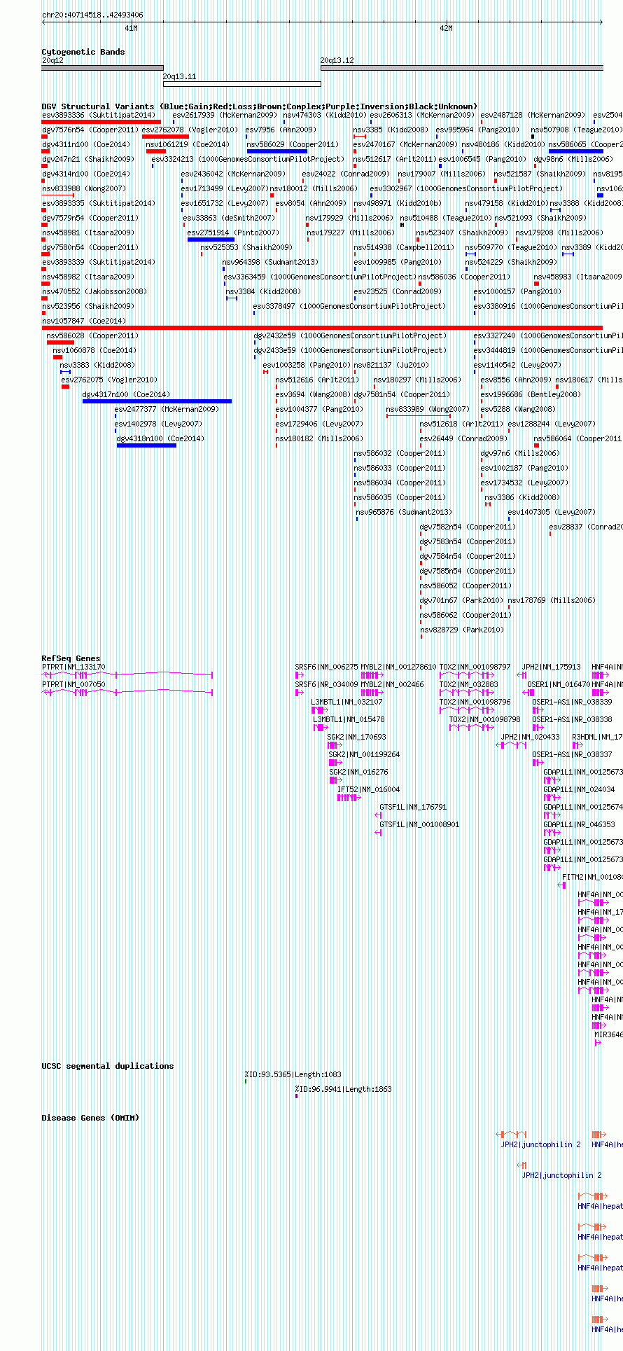Click the OSER1|NM_016470 gene label
This screenshot has height=1351, width=623.
pos(559,684)
